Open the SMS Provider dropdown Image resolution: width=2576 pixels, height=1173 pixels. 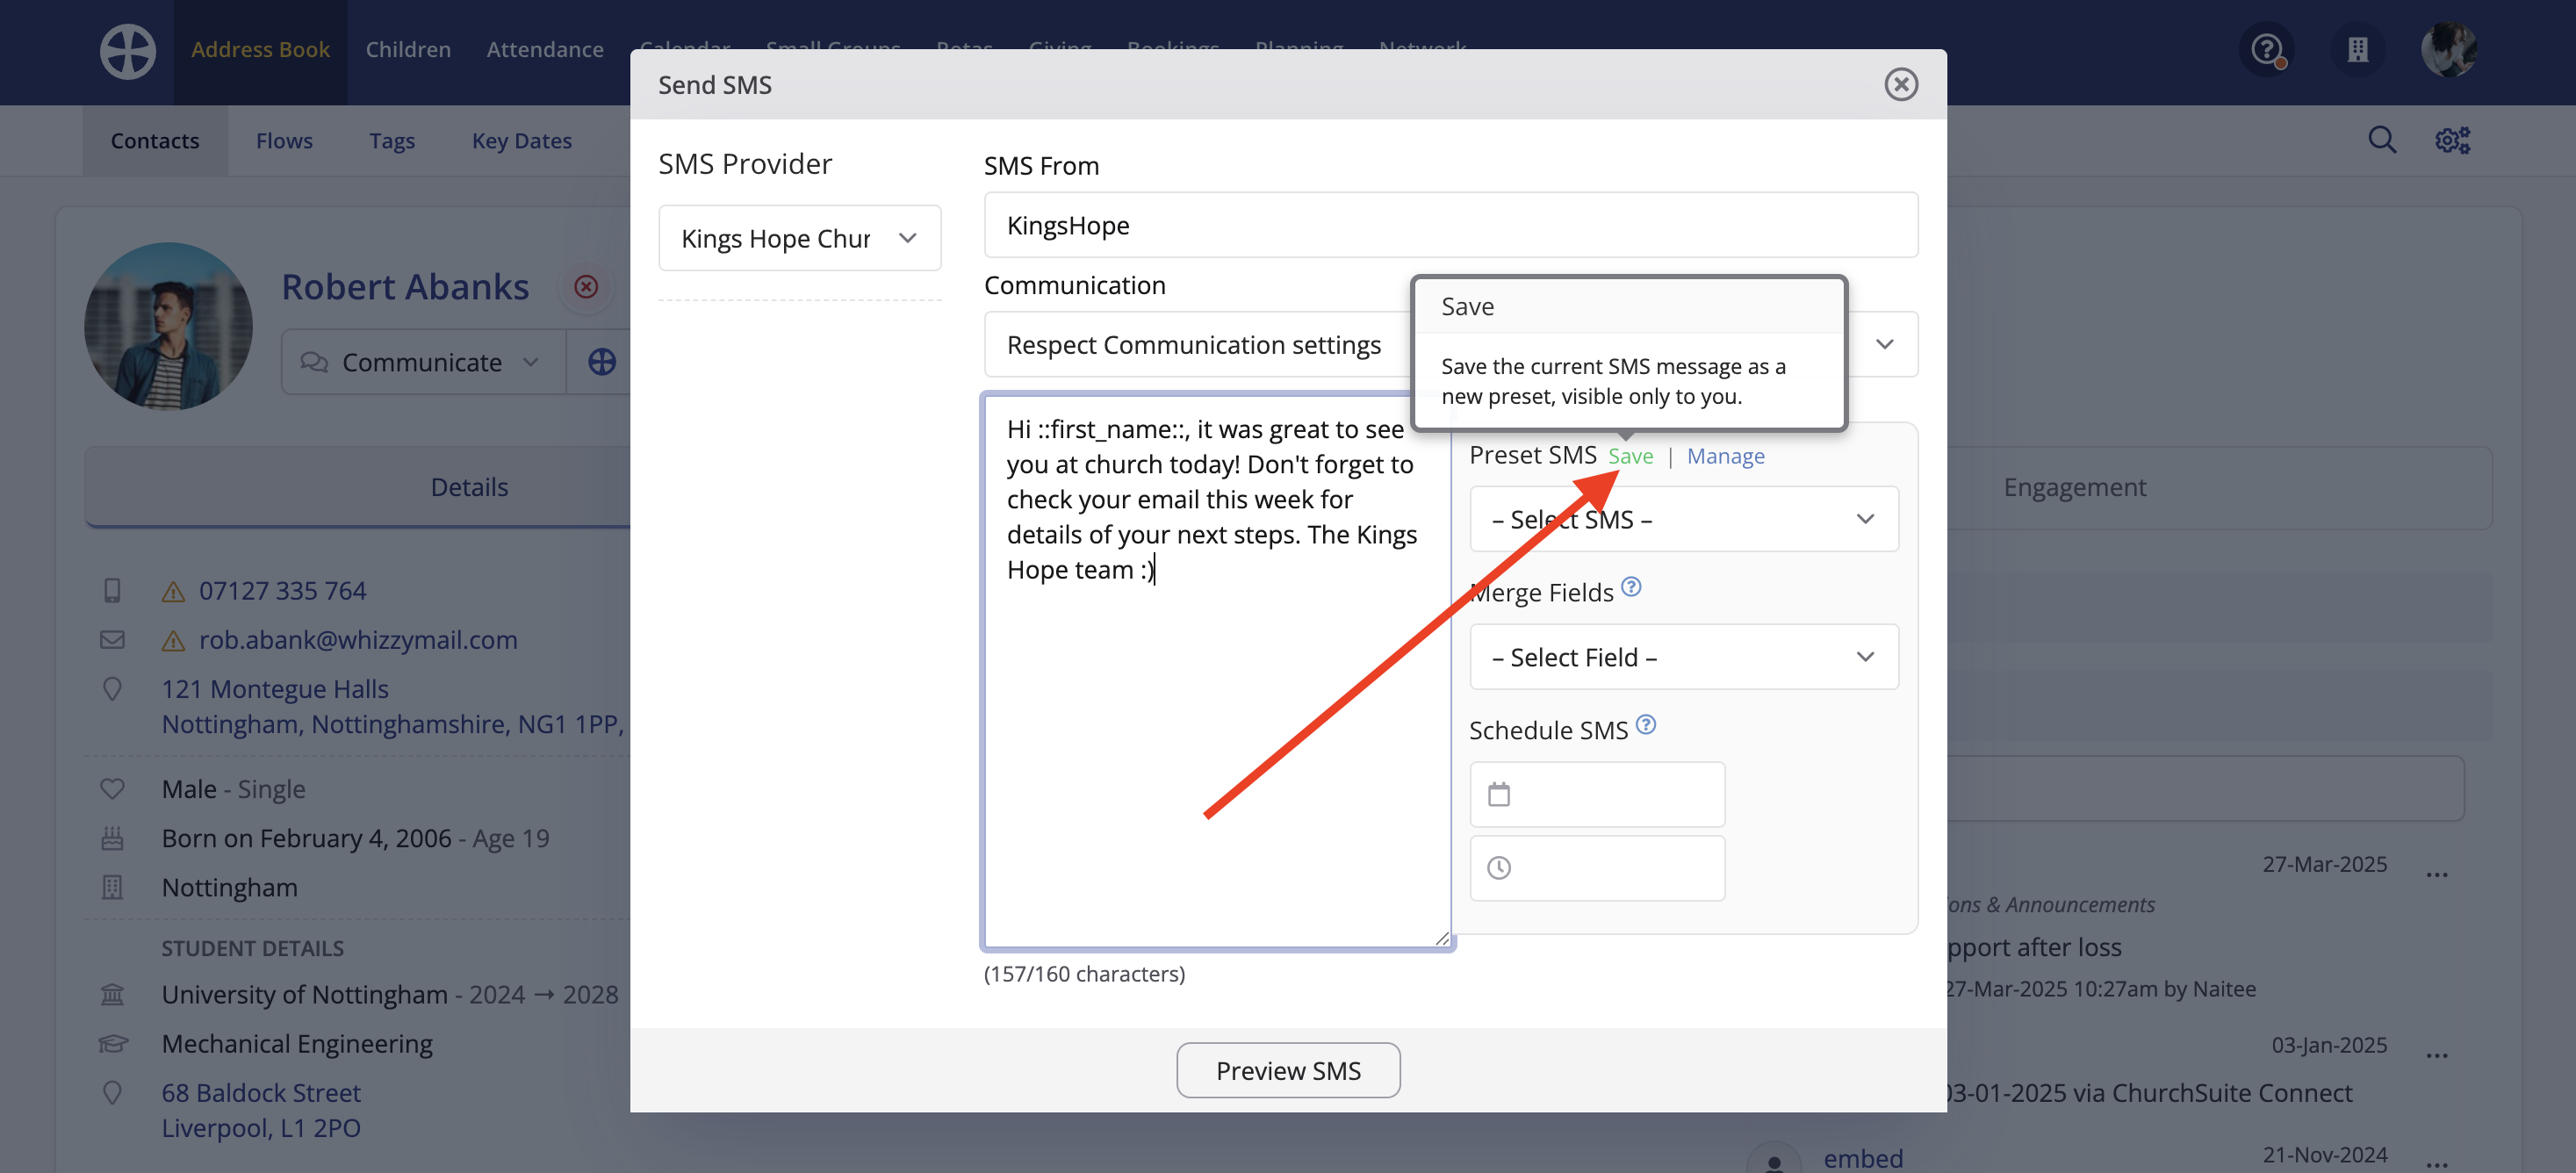click(x=799, y=238)
